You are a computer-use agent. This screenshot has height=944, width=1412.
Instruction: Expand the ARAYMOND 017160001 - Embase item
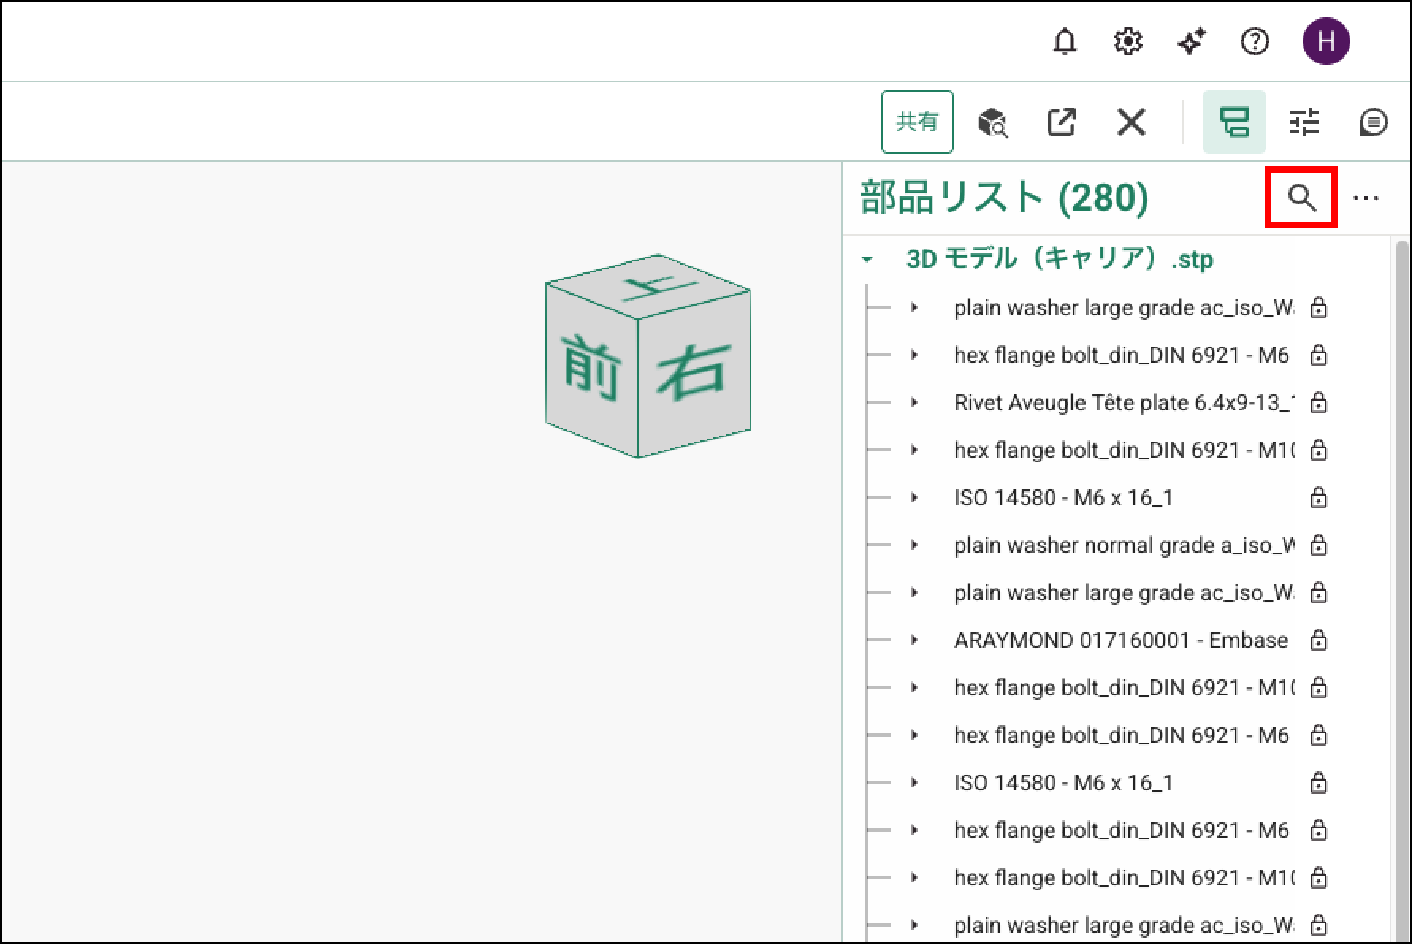click(914, 640)
